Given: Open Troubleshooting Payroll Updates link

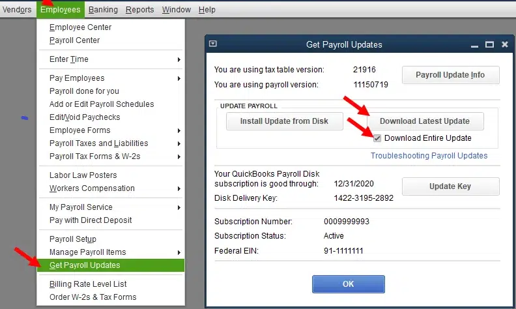Looking at the screenshot, I should tap(429, 156).
